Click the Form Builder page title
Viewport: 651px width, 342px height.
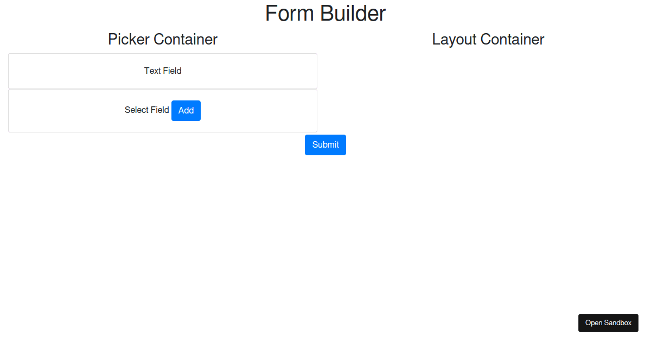click(325, 13)
